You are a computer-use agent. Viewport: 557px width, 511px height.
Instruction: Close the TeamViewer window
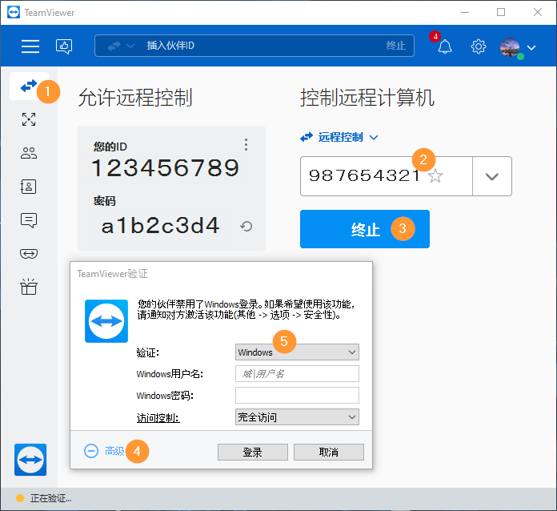tap(538, 13)
